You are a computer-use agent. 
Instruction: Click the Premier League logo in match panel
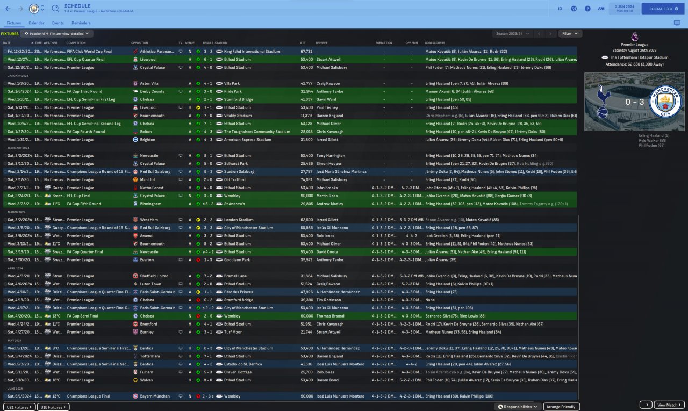tap(634, 37)
